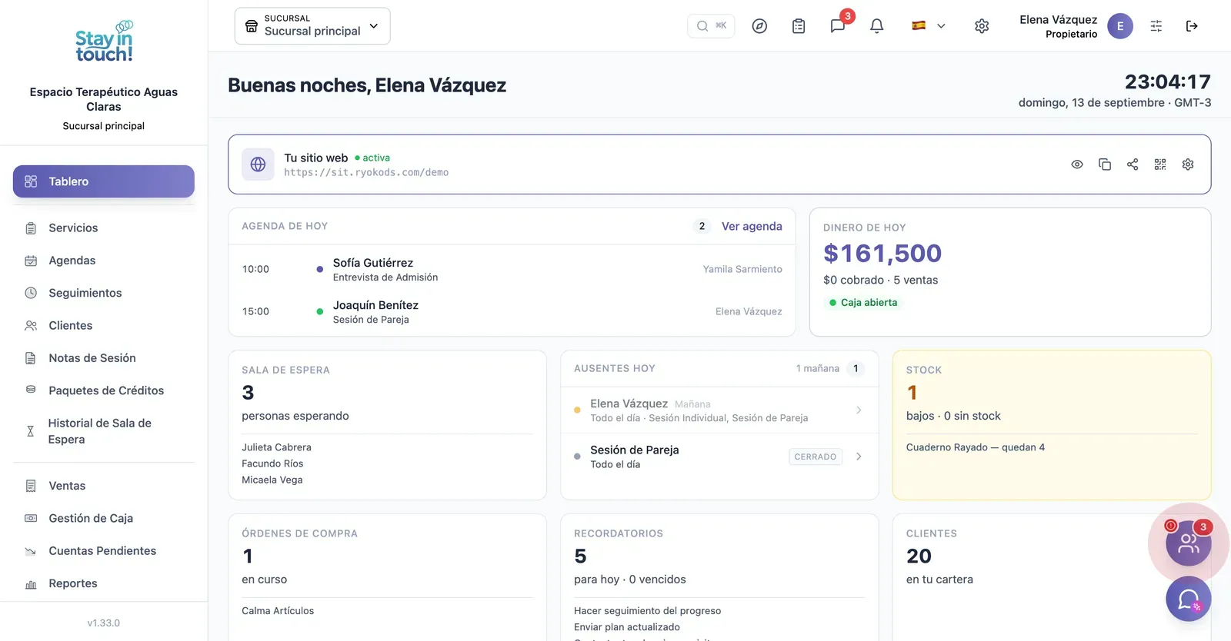Screen dimensions: 1231x641
Task: Expand Elena Vázquez absence row chevron
Action: [859, 410]
